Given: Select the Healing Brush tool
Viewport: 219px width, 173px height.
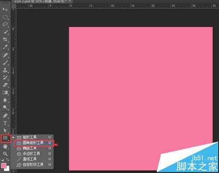Looking at the screenshot, I should tap(5, 55).
